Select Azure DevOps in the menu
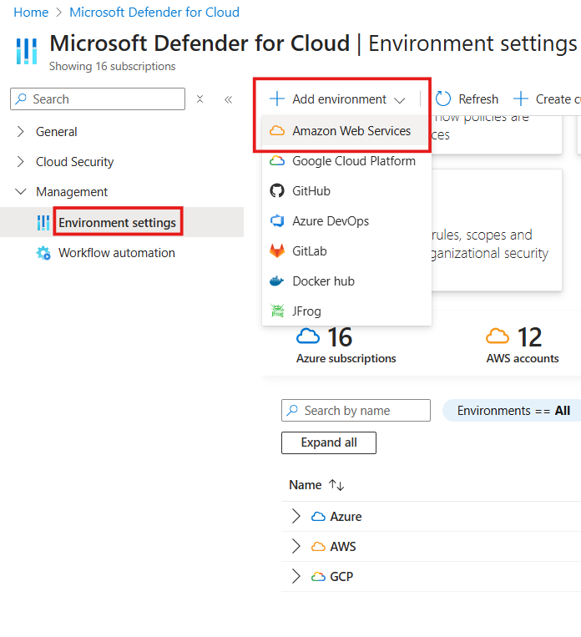Screen dimensions: 581x637 pyautogui.click(x=346, y=221)
